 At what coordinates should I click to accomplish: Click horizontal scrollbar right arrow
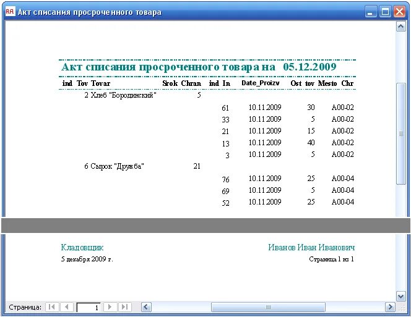(390, 307)
